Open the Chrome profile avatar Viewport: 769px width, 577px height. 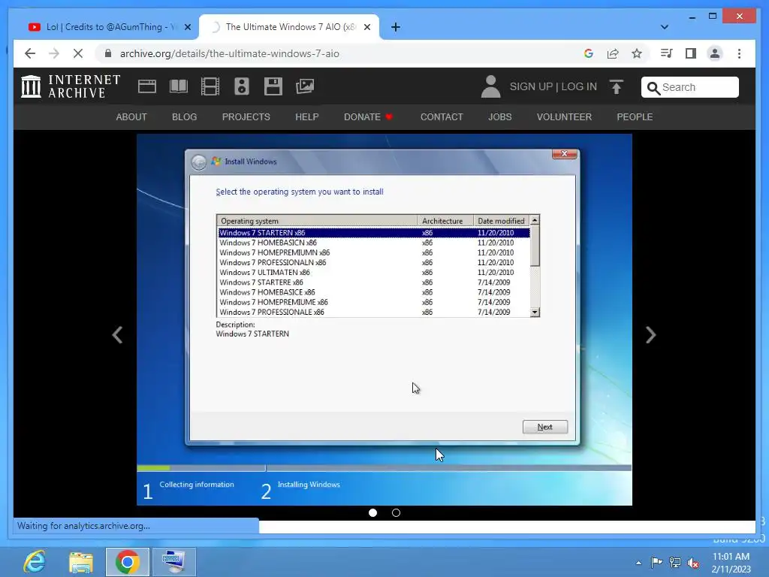715,53
